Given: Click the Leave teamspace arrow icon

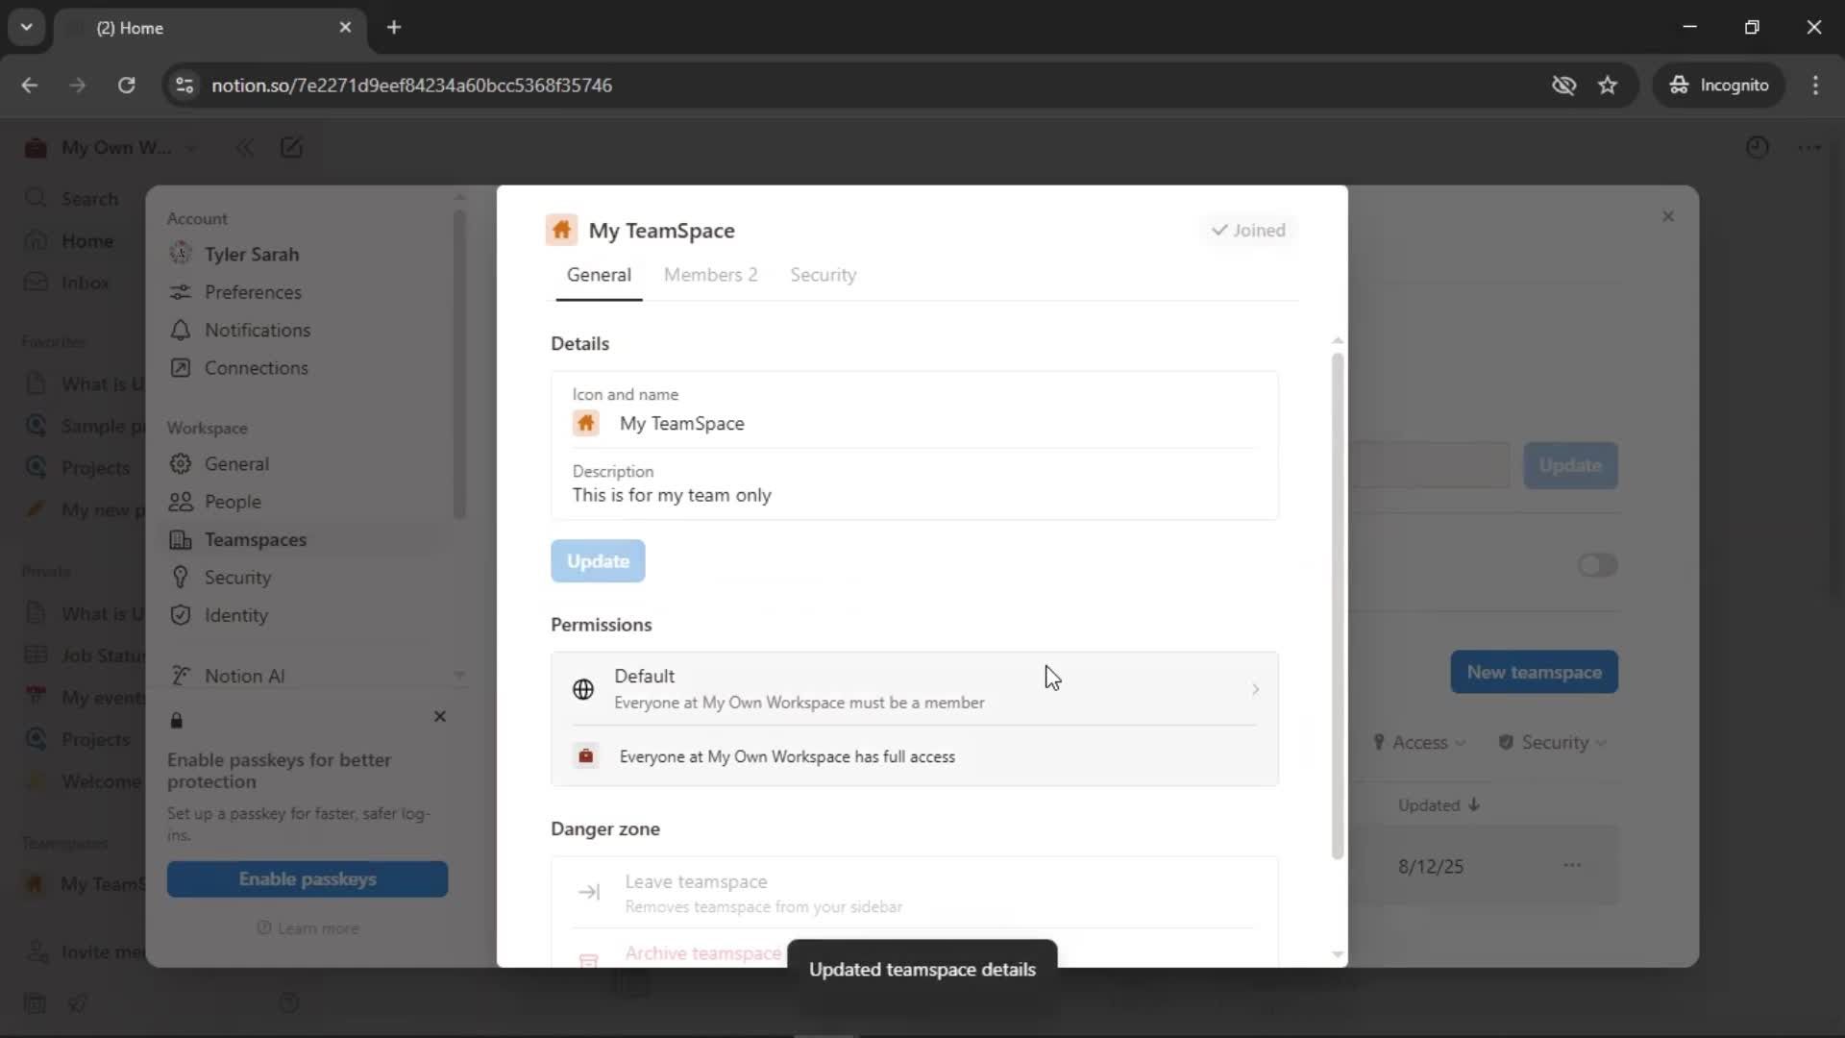Looking at the screenshot, I should coord(589,893).
